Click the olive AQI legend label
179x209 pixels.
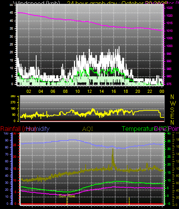point(88,129)
